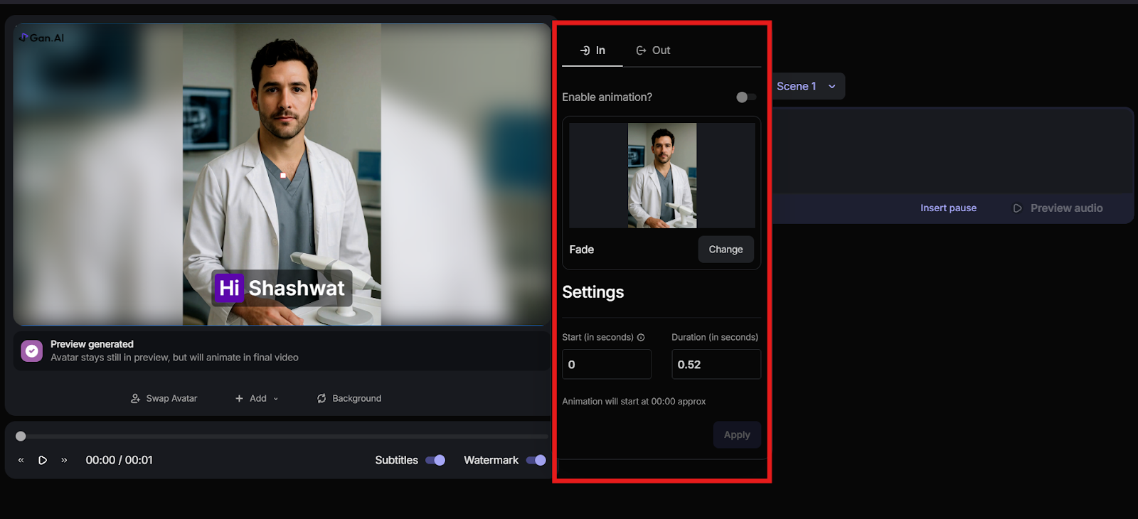Select the In animation tab
The width and height of the screenshot is (1138, 519).
pyautogui.click(x=592, y=50)
